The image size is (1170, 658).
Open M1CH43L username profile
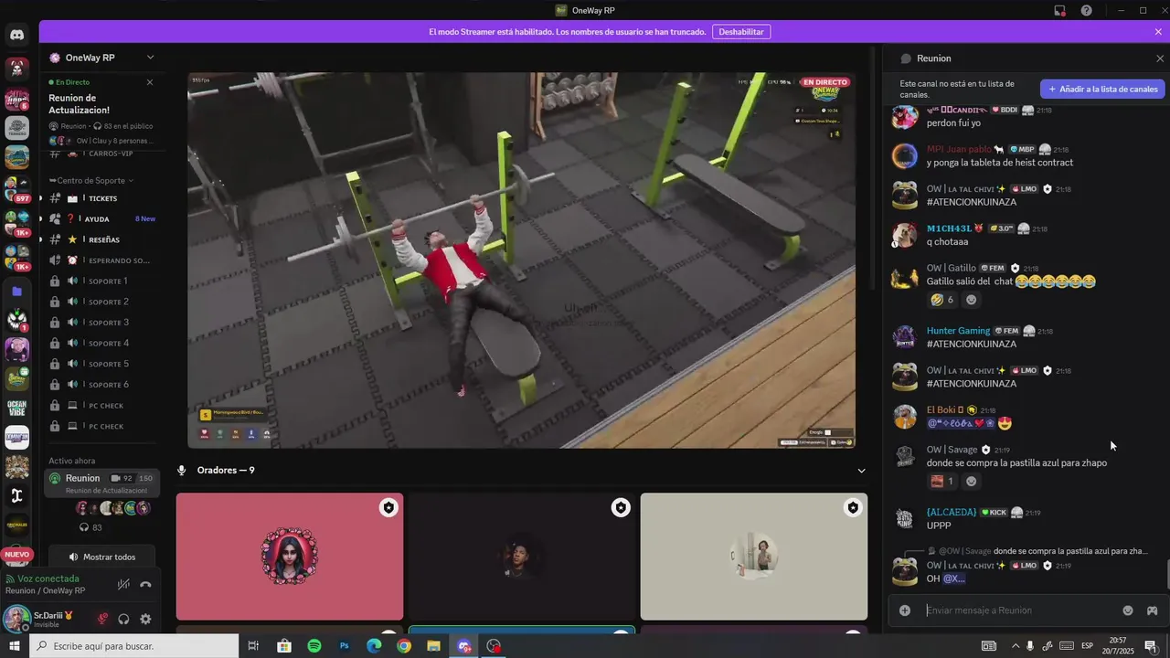950,228
